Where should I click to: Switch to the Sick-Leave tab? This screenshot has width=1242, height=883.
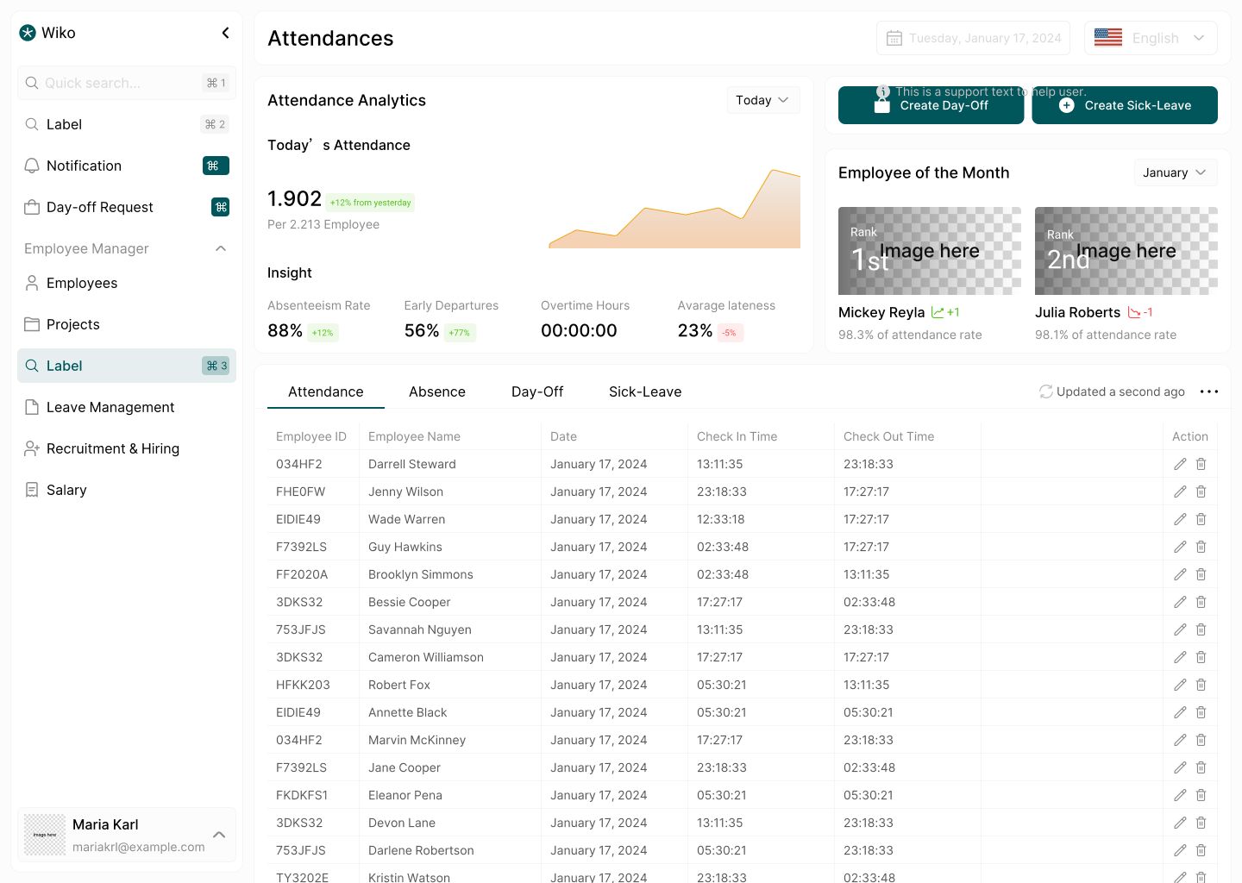point(645,391)
